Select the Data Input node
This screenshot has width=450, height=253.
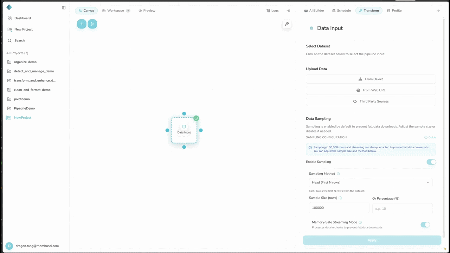click(184, 130)
